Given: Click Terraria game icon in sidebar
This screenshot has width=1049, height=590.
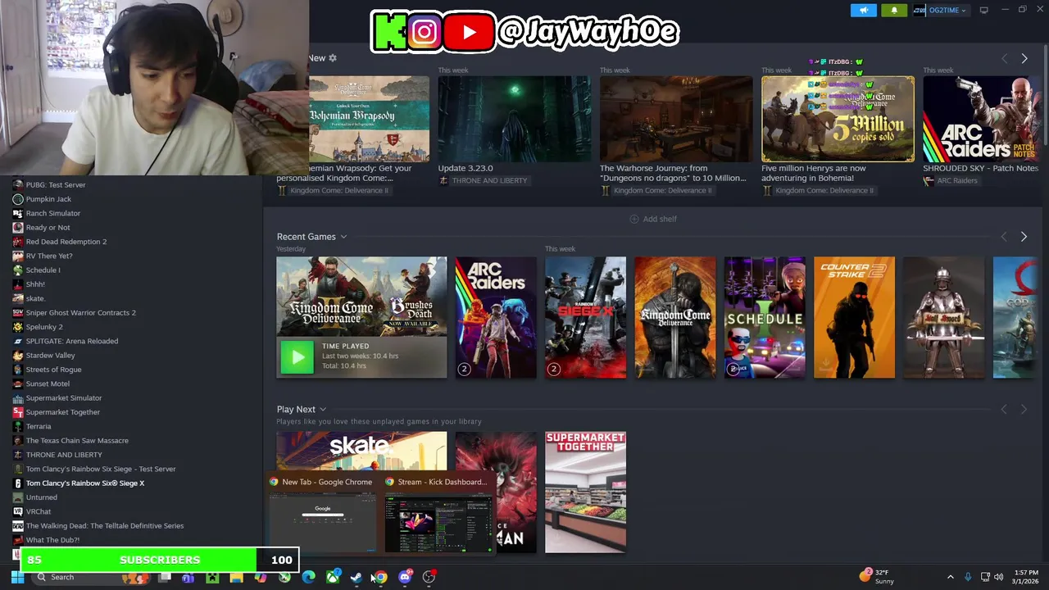Looking at the screenshot, I should pos(18,426).
